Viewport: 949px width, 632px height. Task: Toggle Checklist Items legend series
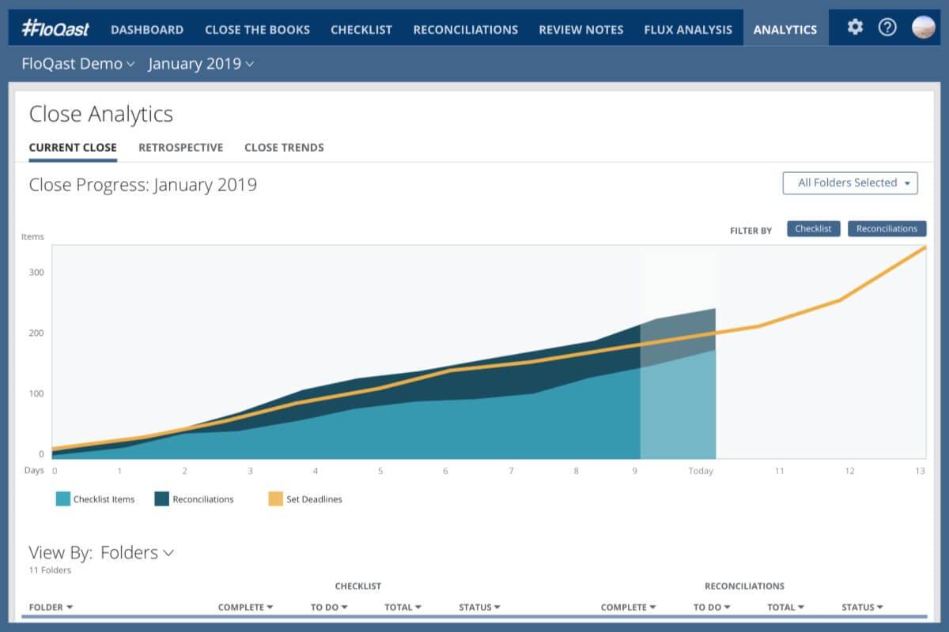coord(64,498)
